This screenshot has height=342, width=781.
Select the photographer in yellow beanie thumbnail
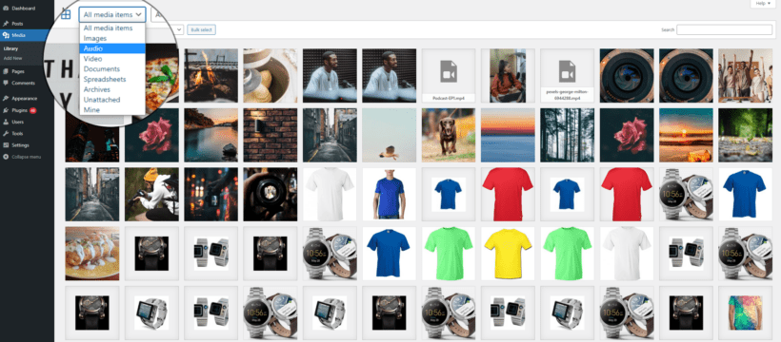click(x=151, y=195)
